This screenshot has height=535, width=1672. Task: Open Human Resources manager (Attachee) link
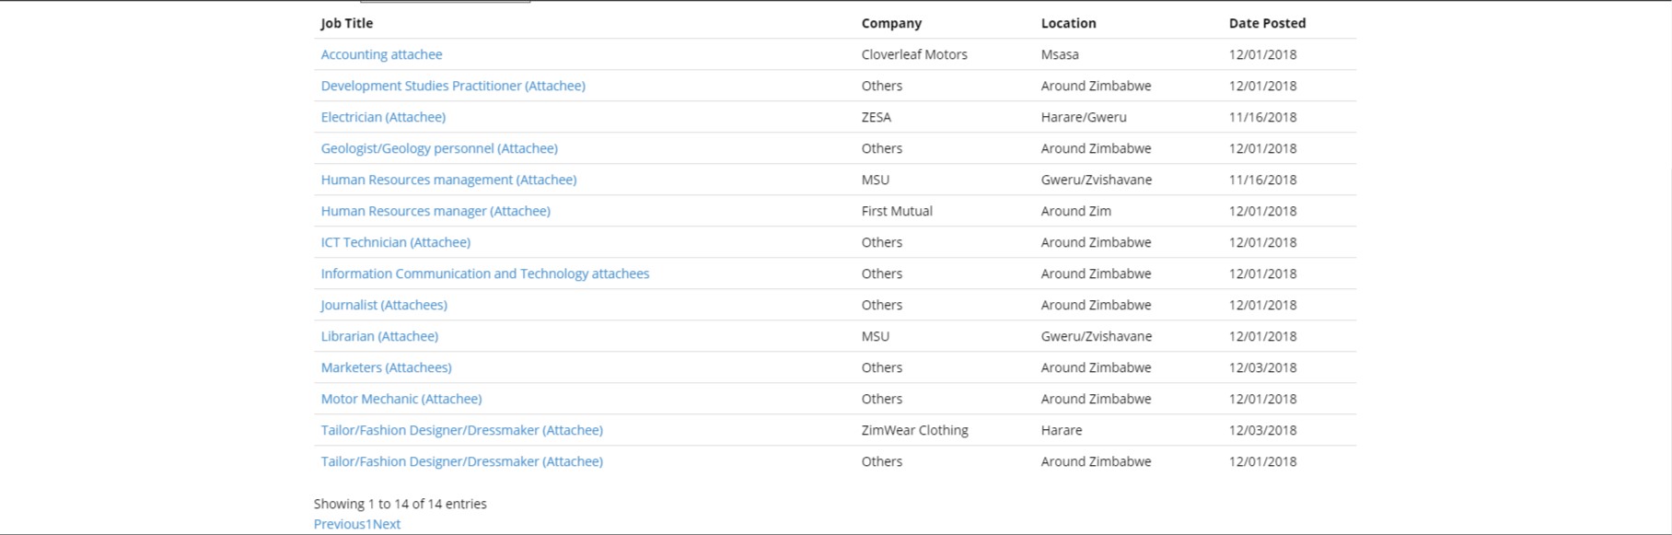tap(435, 211)
